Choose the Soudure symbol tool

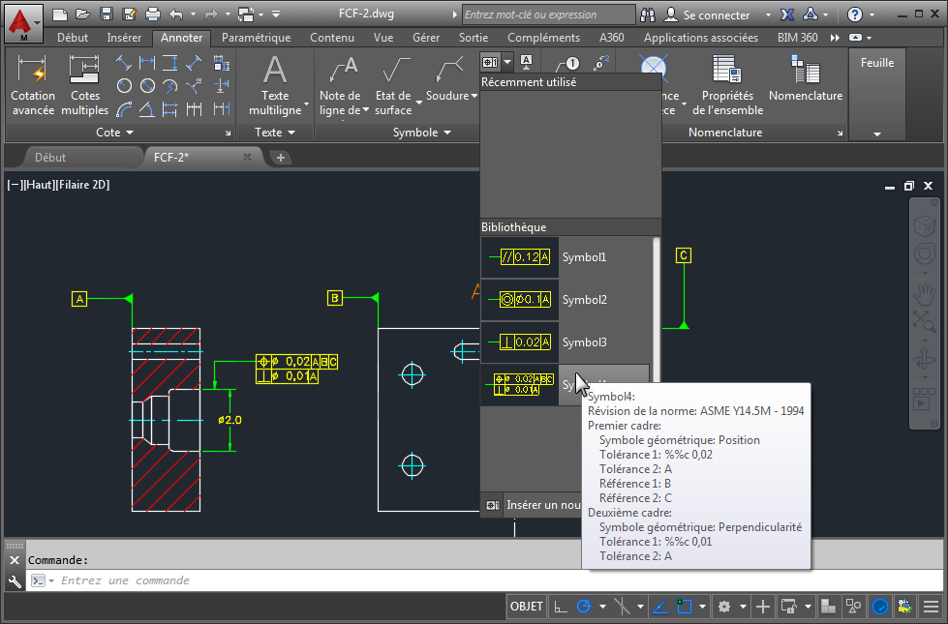(x=450, y=79)
